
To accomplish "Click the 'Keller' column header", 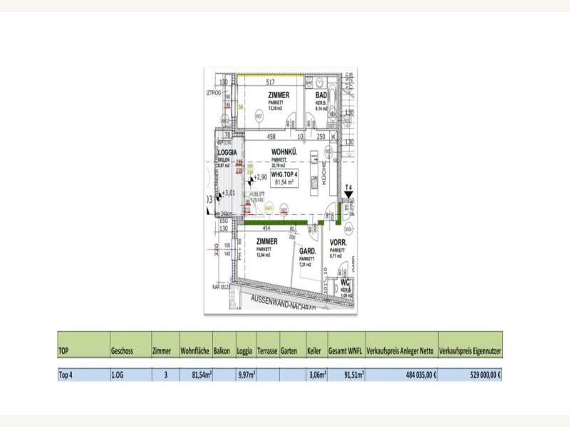I will [x=317, y=344].
